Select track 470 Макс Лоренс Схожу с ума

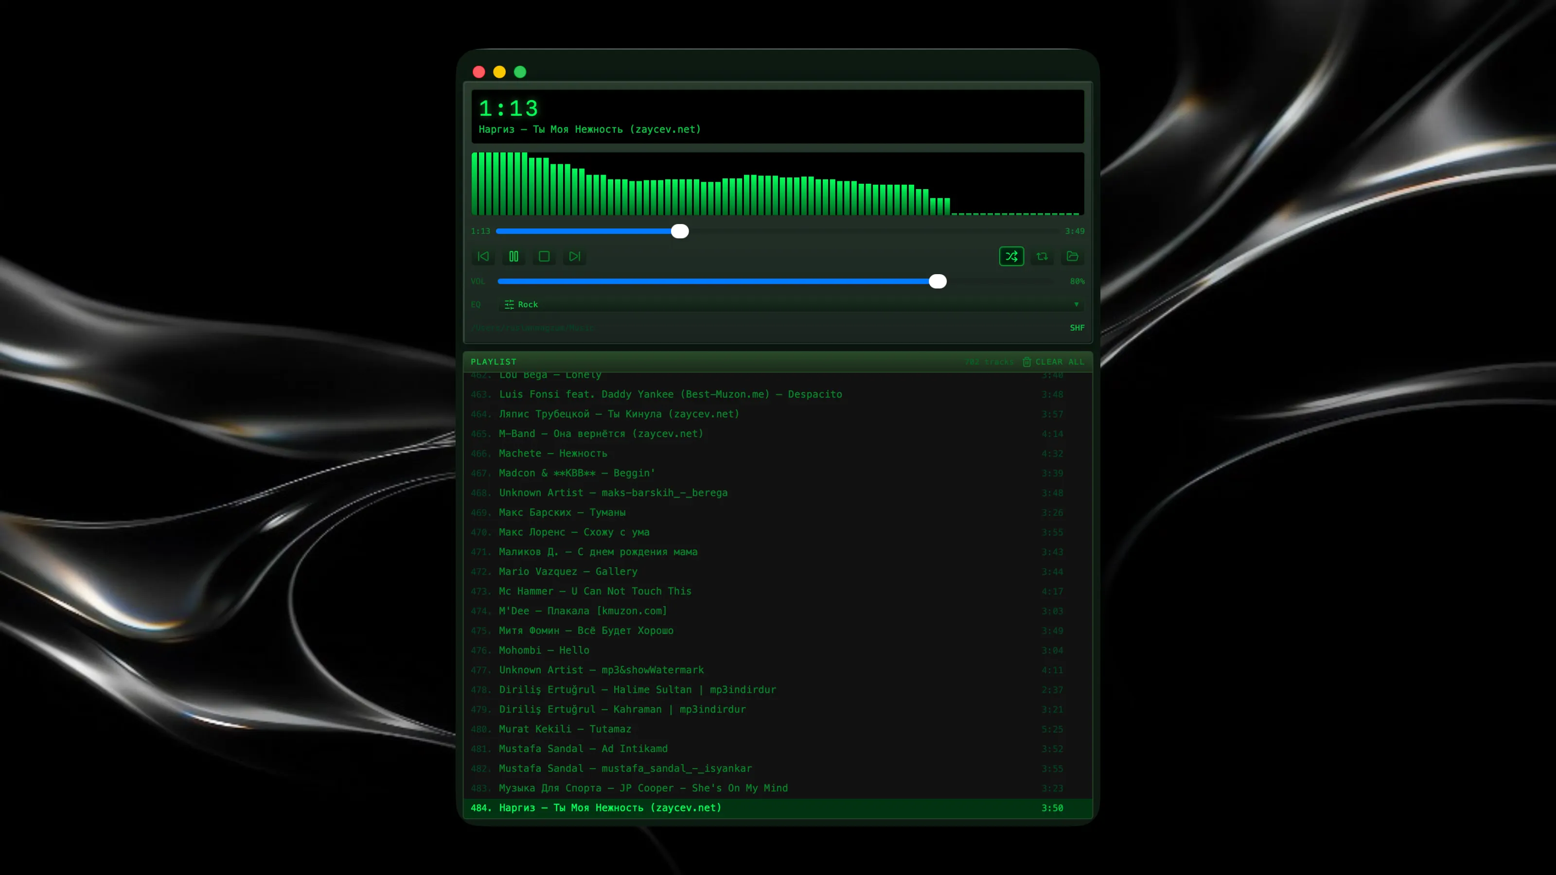pyautogui.click(x=778, y=532)
